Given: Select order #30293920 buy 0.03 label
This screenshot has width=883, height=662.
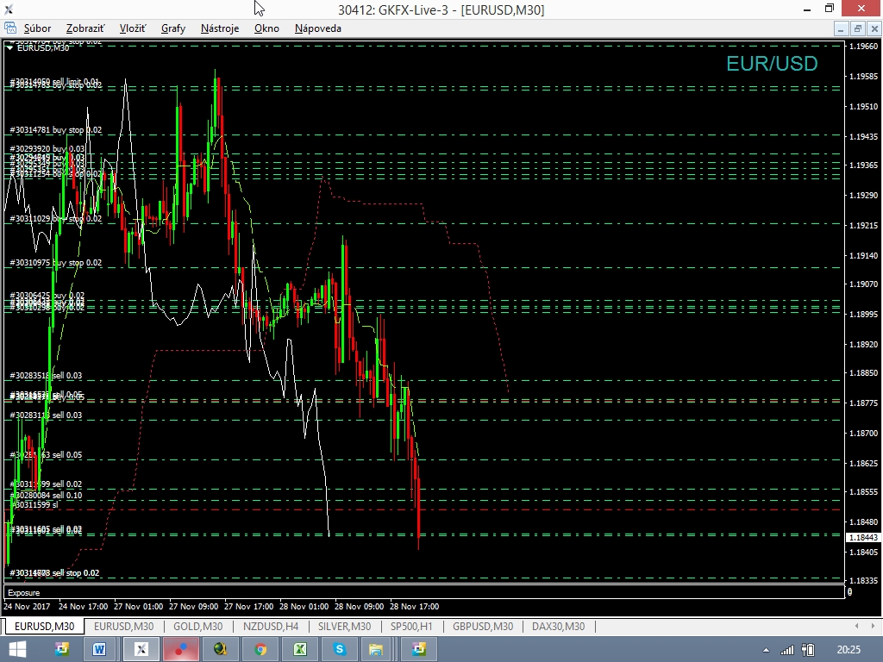Looking at the screenshot, I should (47, 149).
